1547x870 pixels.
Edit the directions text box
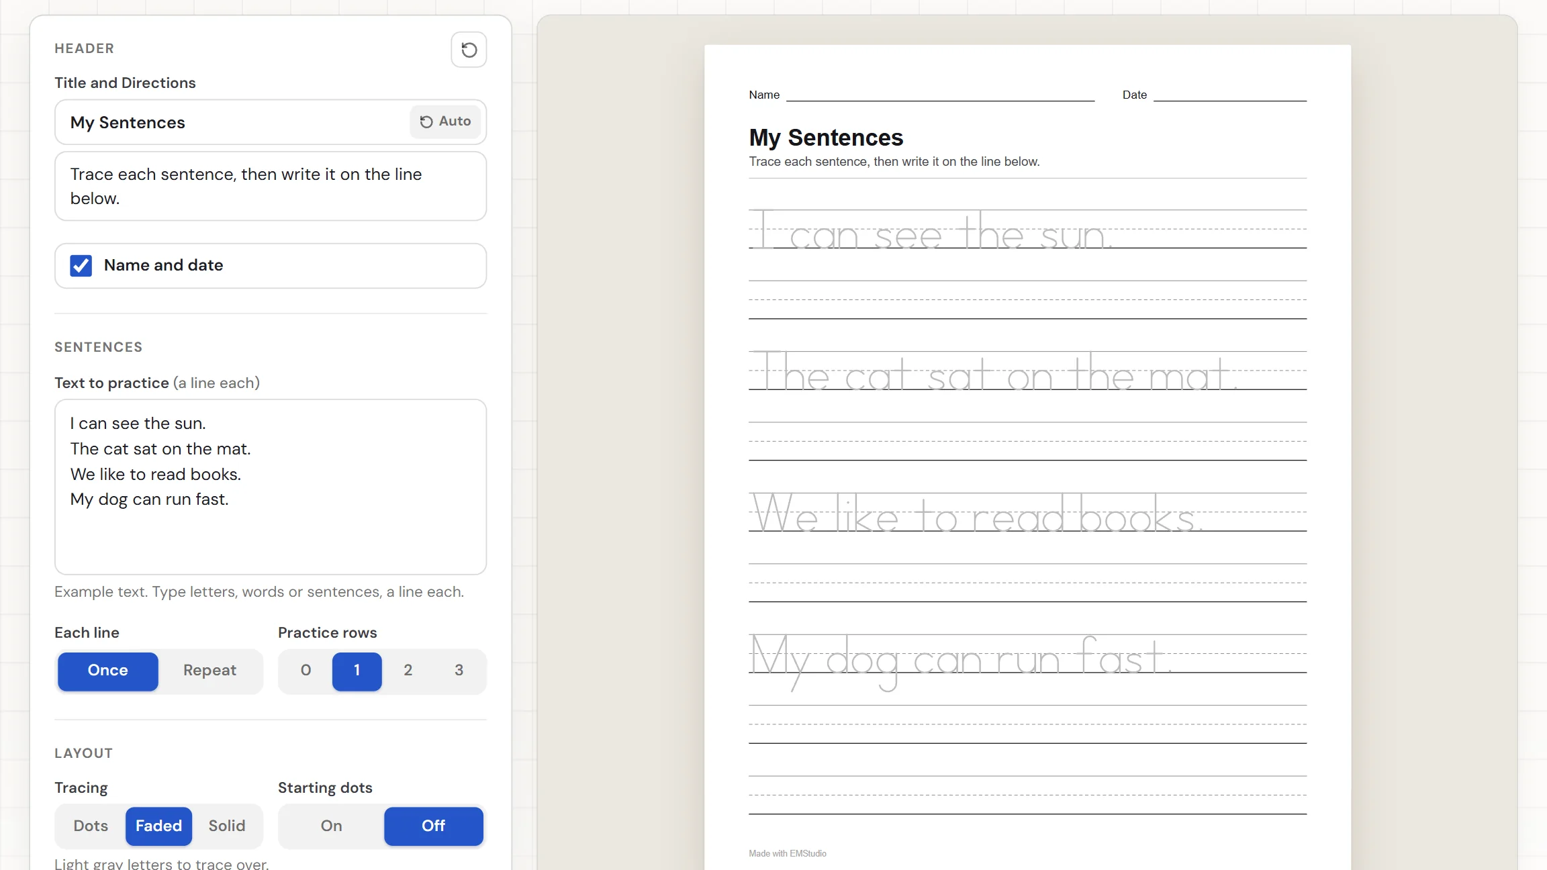pyautogui.click(x=271, y=186)
